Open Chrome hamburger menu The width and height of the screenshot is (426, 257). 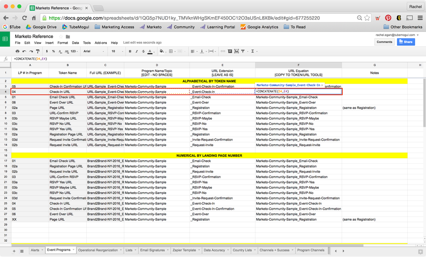[420, 18]
